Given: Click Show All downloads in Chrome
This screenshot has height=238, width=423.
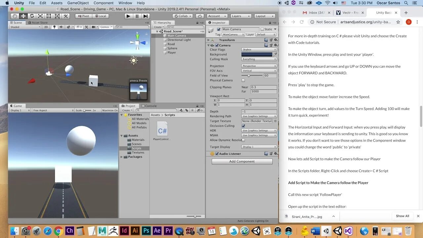Looking at the screenshot, I should click(x=403, y=216).
